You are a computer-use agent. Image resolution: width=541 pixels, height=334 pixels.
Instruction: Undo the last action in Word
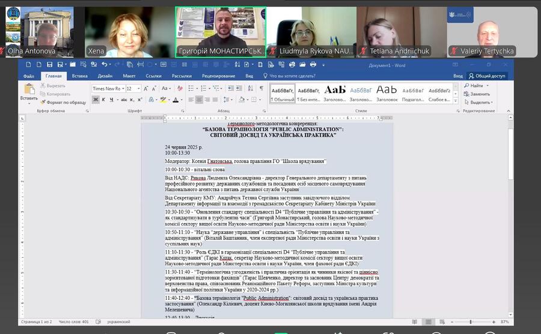[104, 64]
